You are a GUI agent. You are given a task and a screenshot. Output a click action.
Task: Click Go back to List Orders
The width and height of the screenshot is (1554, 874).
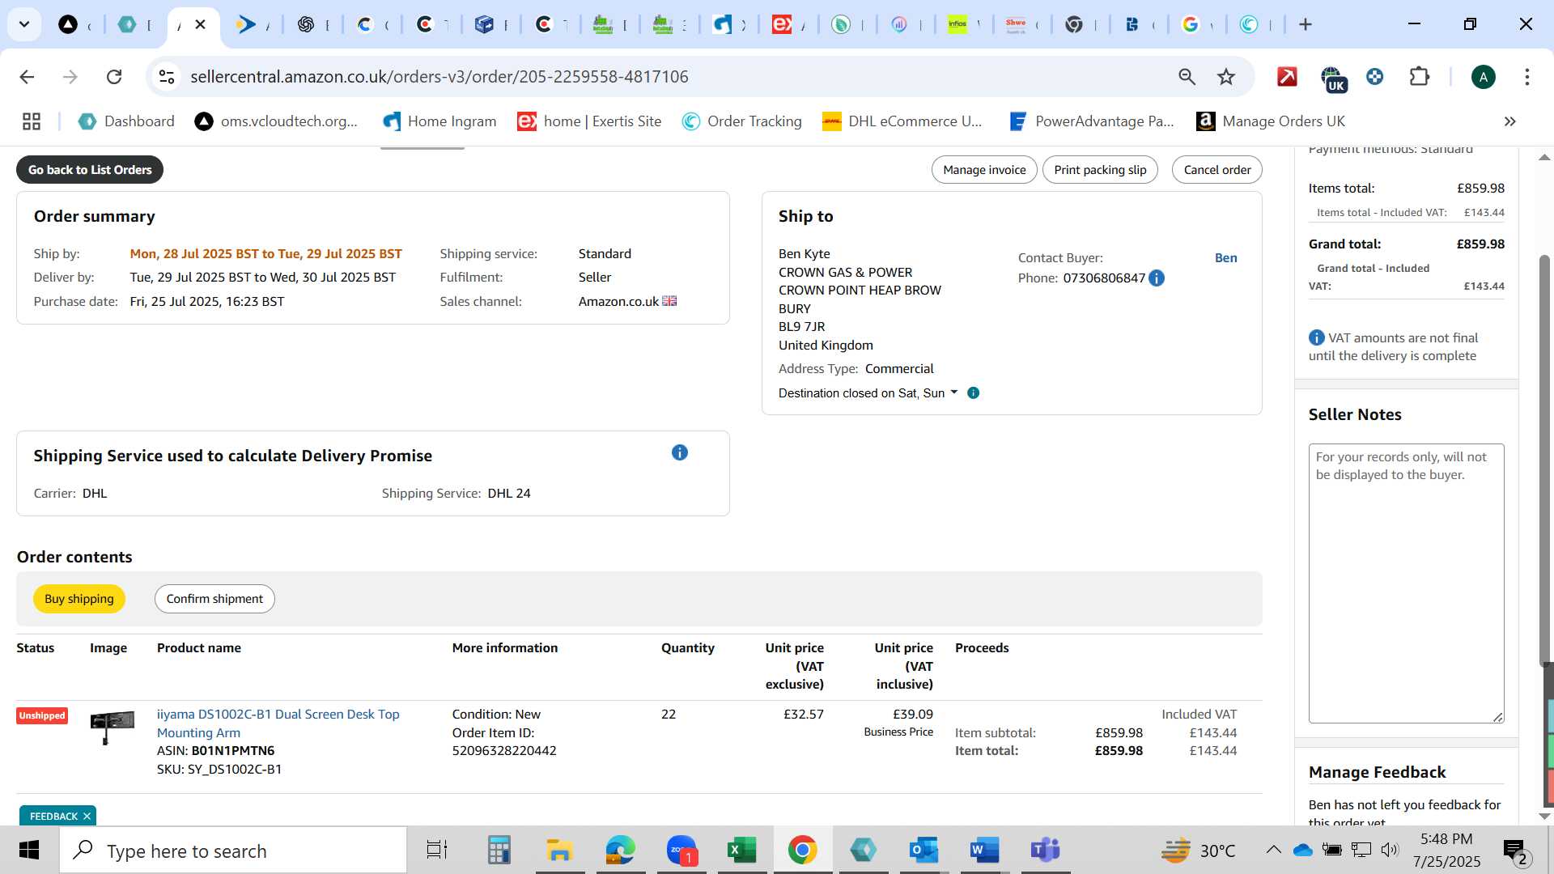[90, 170]
